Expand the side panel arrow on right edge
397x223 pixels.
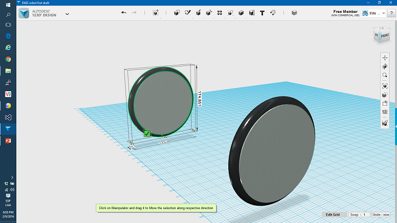click(396, 126)
